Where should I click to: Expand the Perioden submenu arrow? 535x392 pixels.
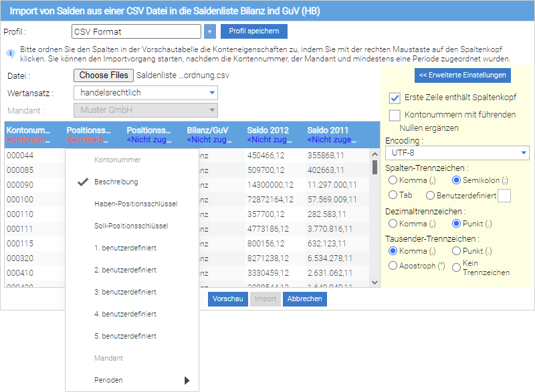click(187, 381)
